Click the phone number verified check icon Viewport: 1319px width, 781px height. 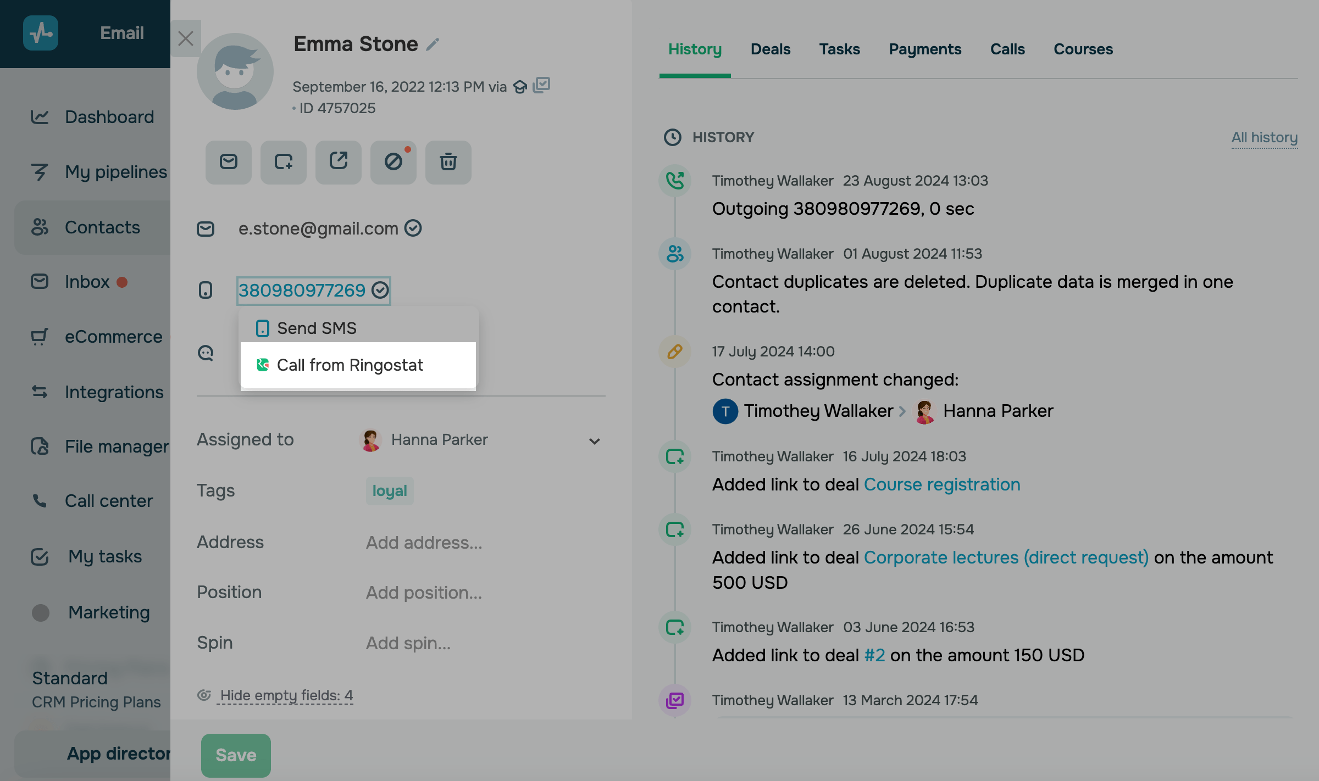380,290
